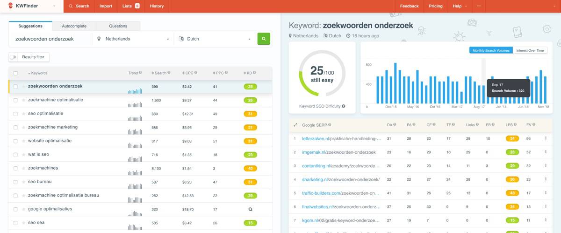
Task: Open the three-dots more menu in header
Action: [x=479, y=6]
